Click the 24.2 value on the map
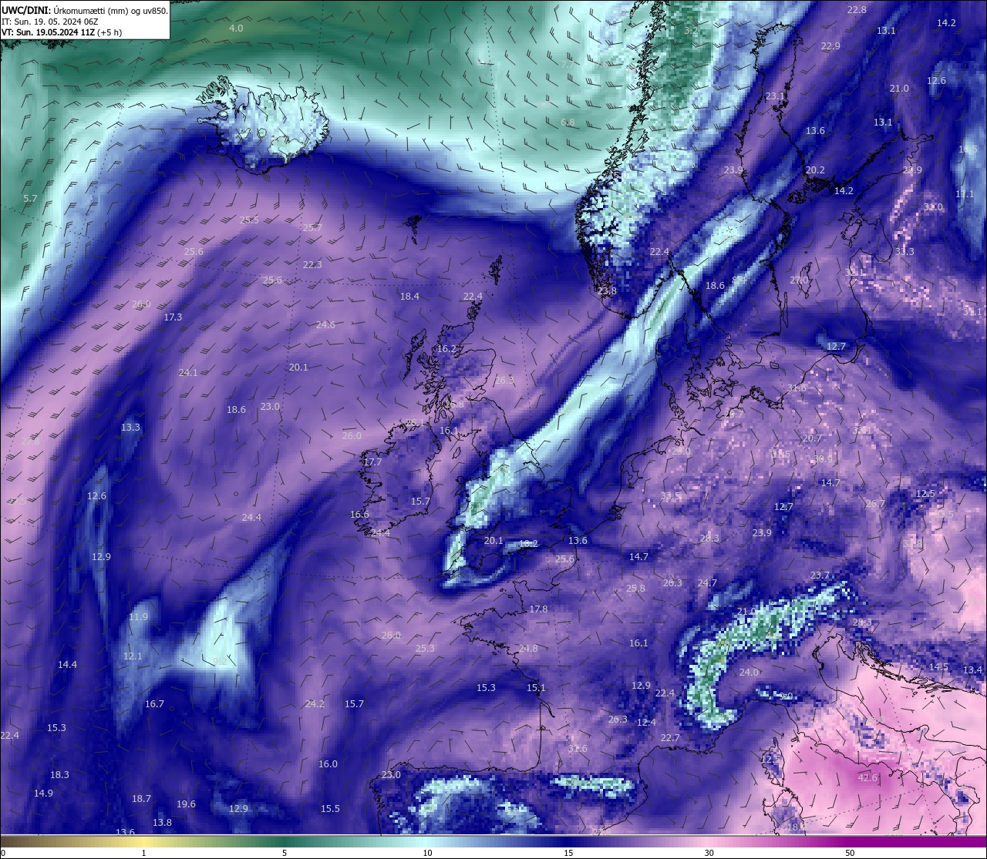This screenshot has height=859, width=987. point(315,703)
